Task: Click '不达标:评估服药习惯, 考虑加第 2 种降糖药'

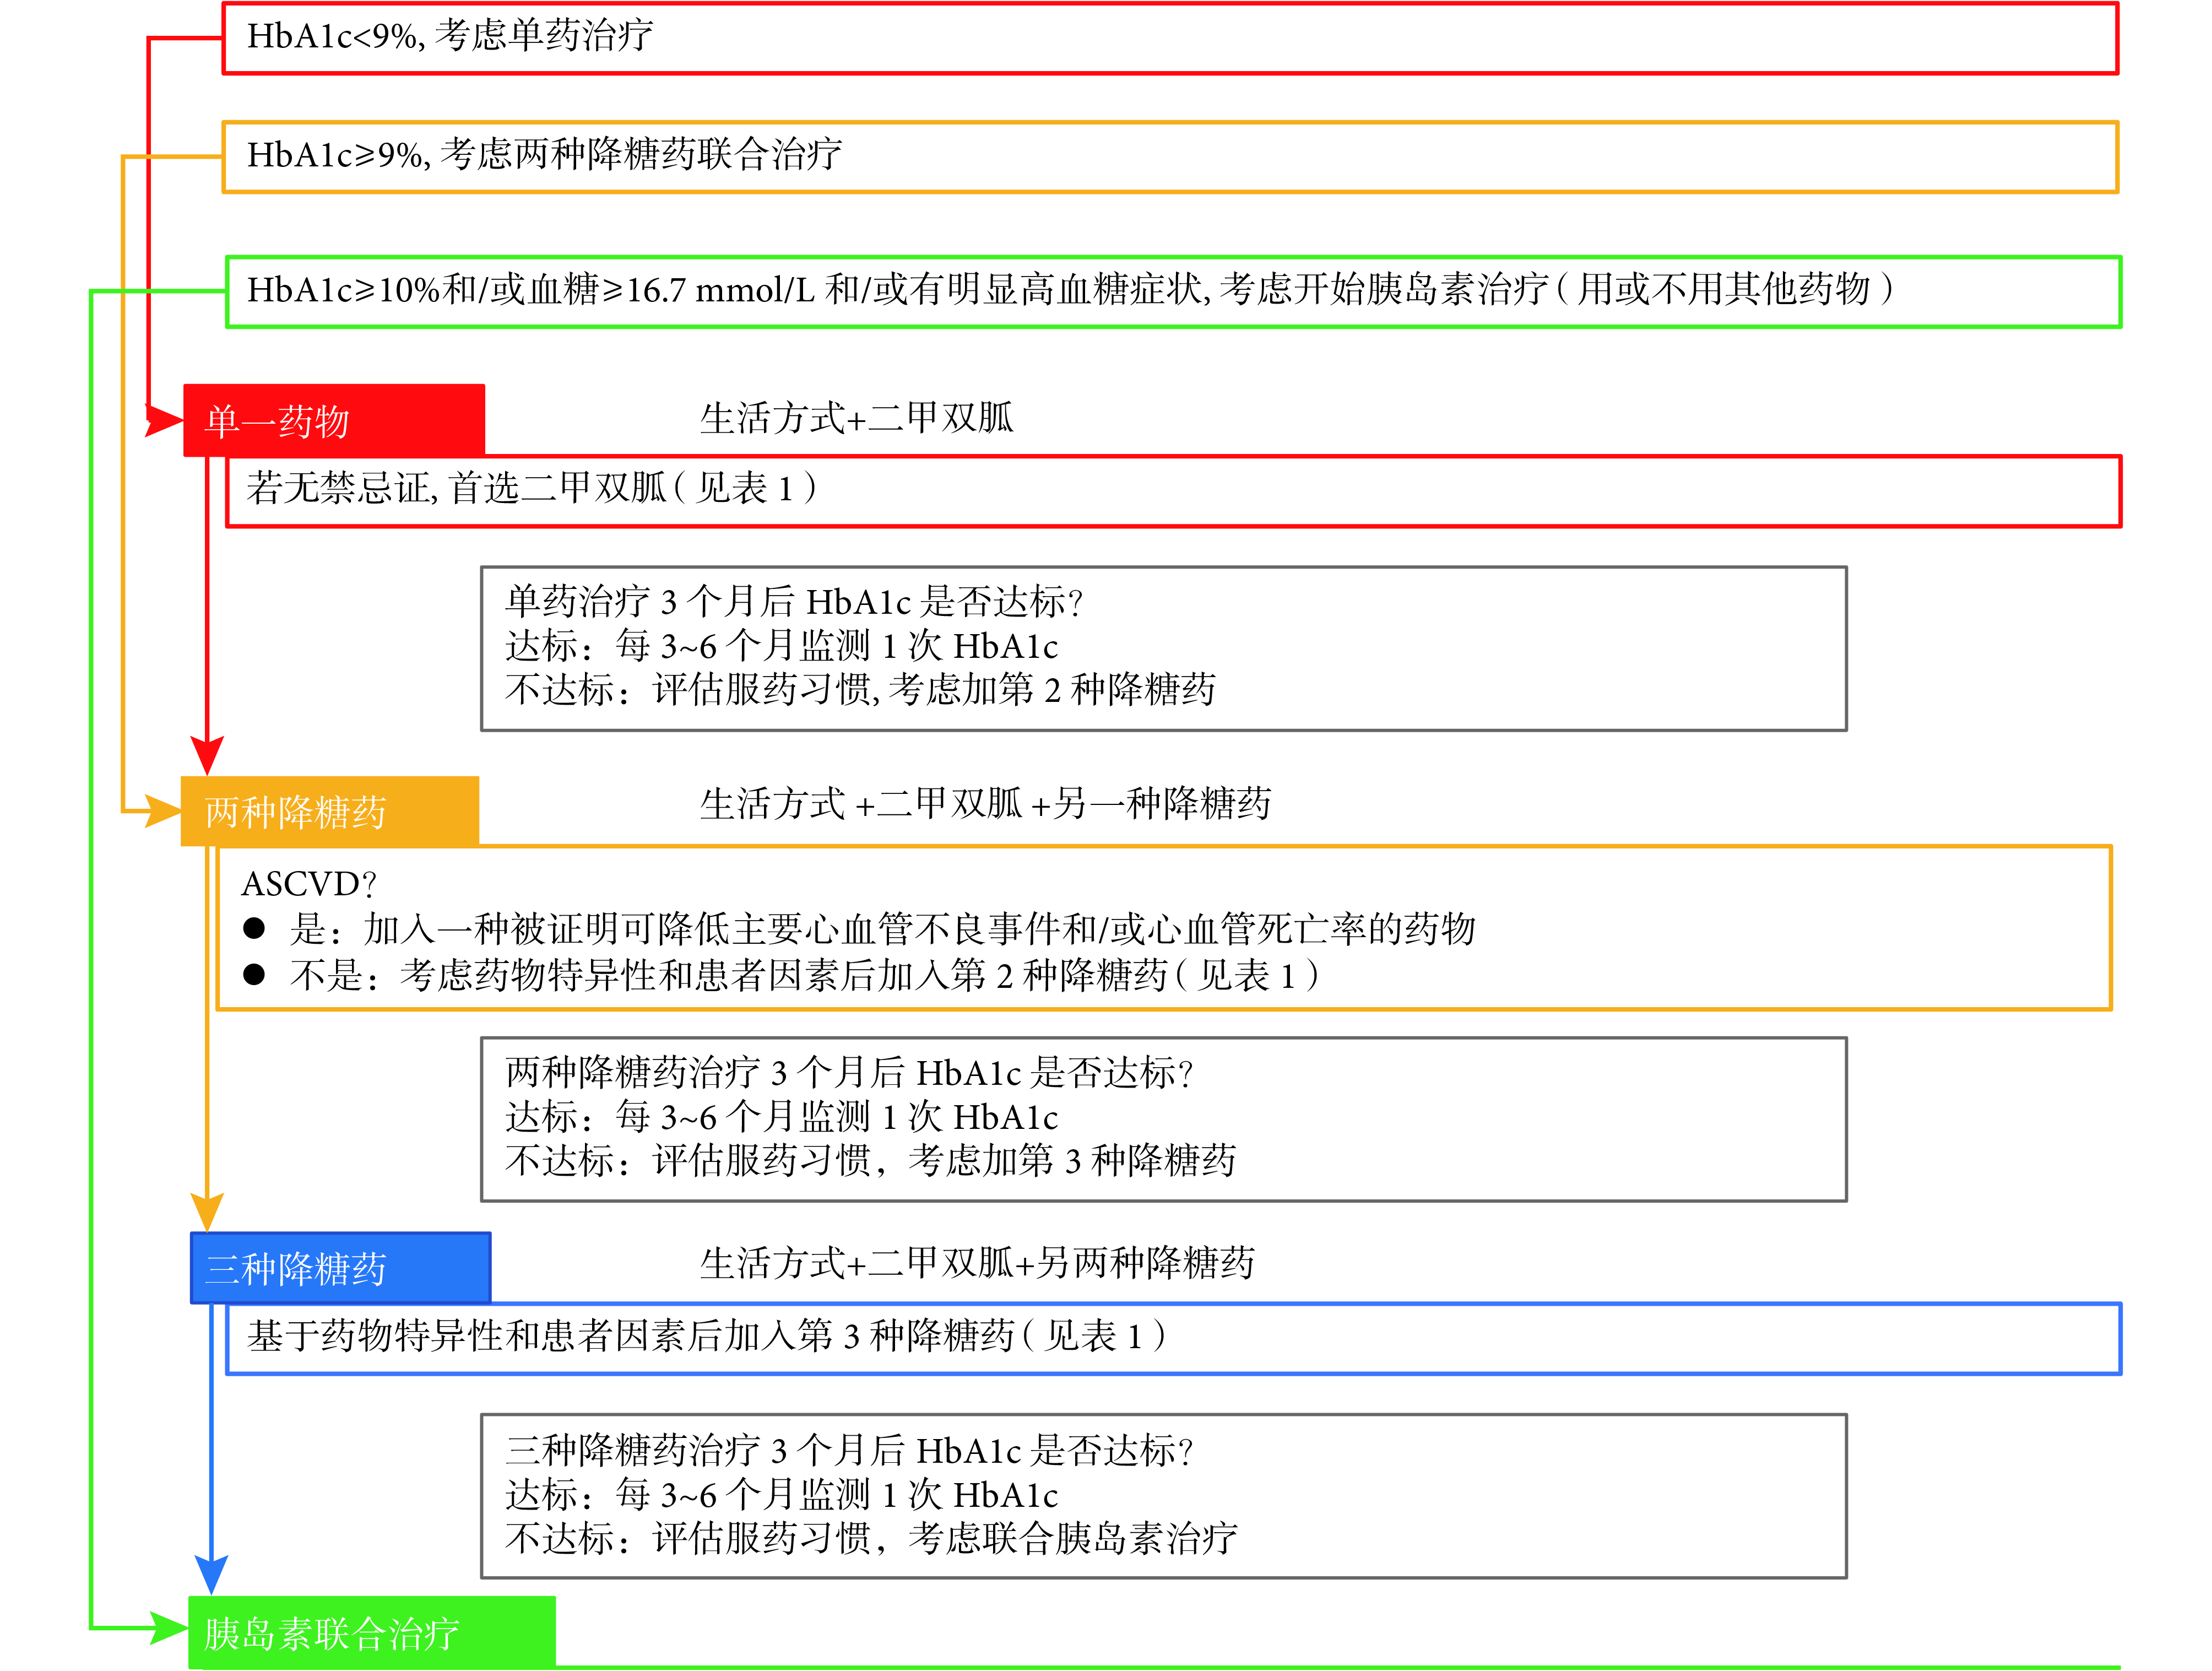Action: coord(861,690)
